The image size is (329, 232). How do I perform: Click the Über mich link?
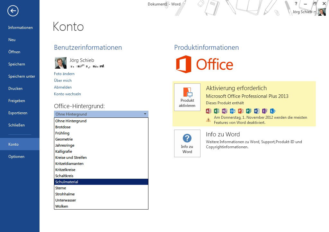click(63, 81)
